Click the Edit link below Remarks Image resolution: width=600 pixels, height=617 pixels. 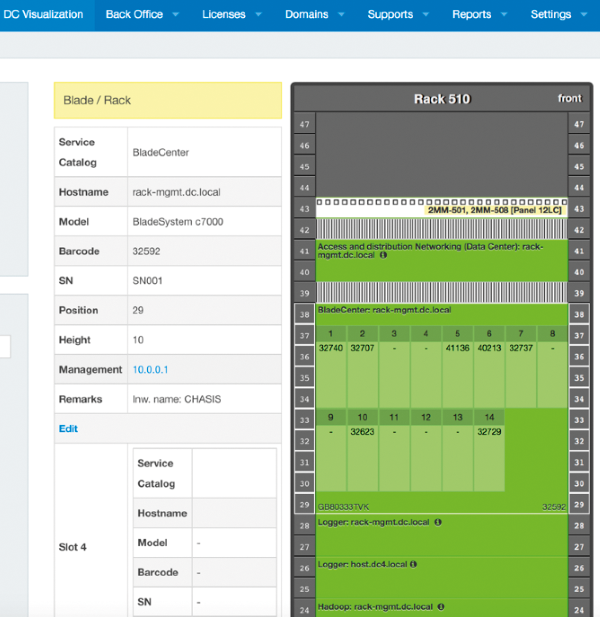pyautogui.click(x=68, y=428)
